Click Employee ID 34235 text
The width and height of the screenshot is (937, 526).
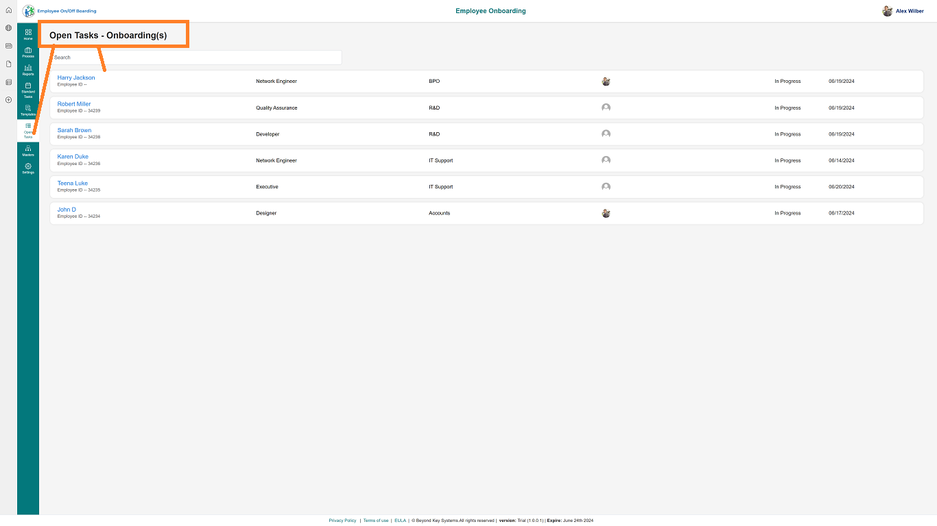pos(79,190)
